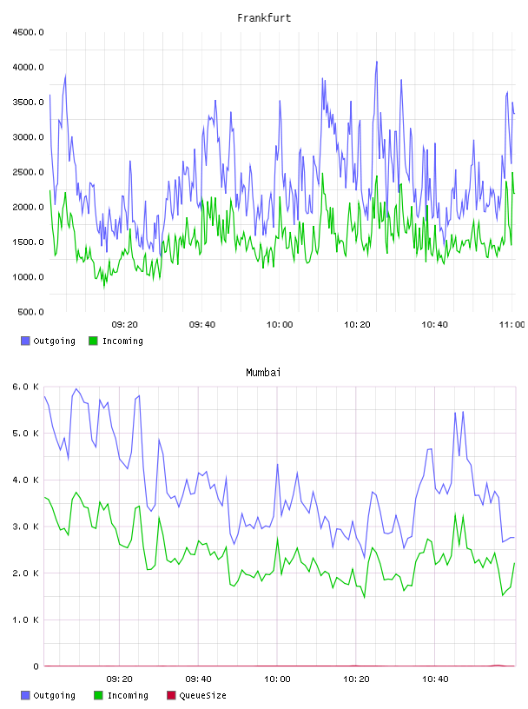
Task: Click the 3.0 K y-axis label on Mumbai
Action: point(25,527)
